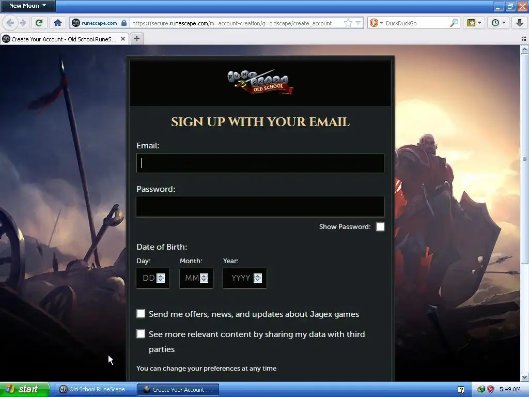Open the network connection tray icon

[481, 389]
